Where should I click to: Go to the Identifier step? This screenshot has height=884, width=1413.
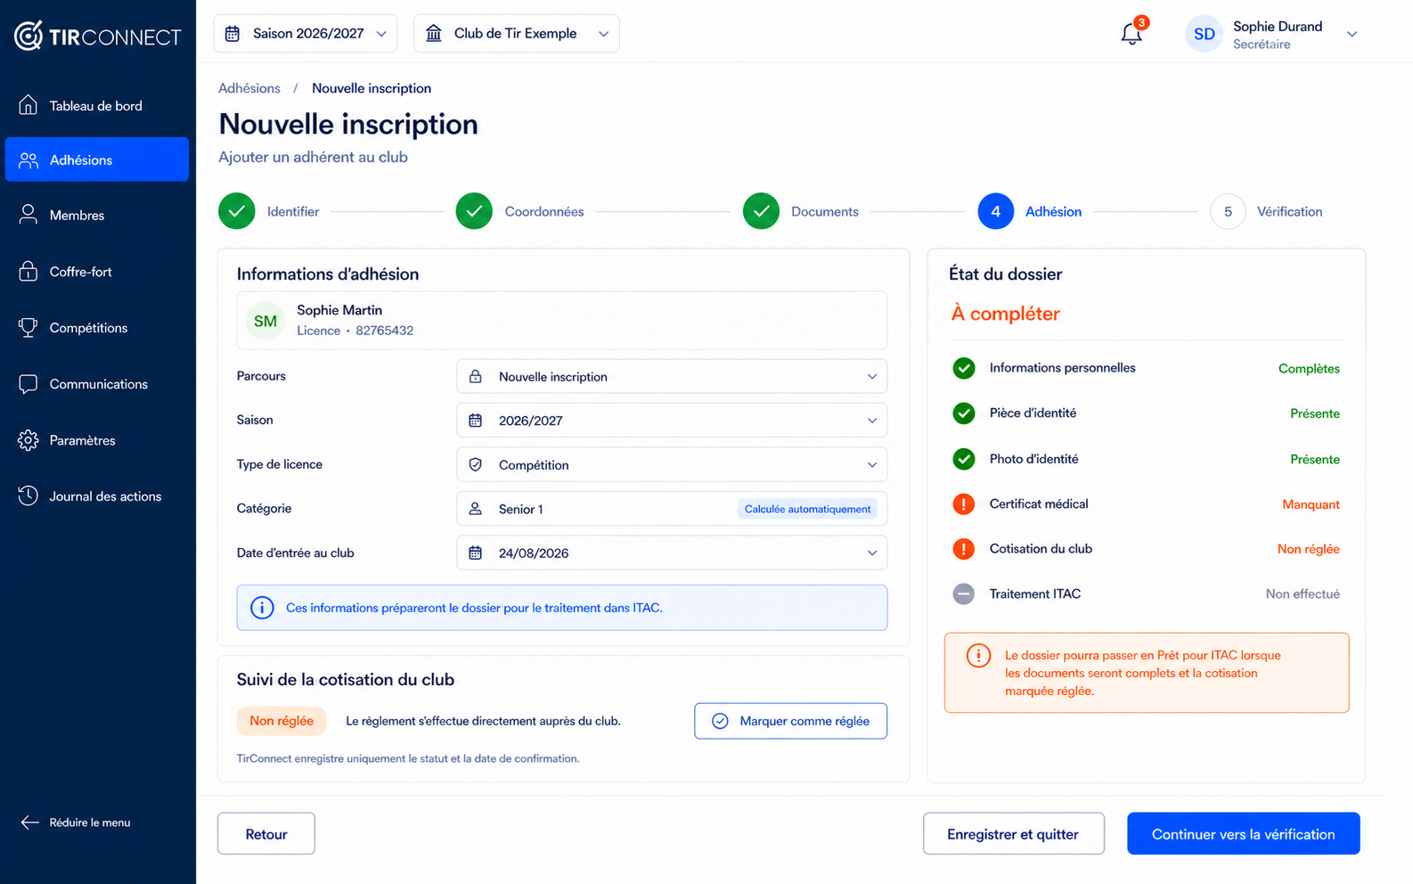tap(269, 211)
